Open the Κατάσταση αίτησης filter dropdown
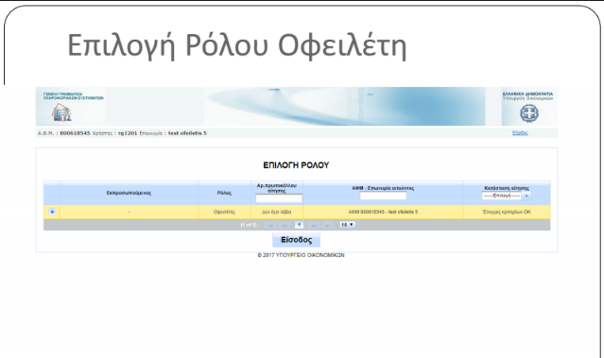The height and width of the screenshot is (358, 604). click(506, 196)
